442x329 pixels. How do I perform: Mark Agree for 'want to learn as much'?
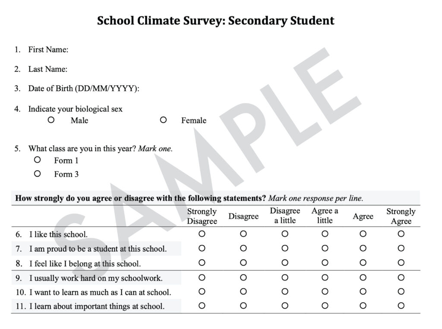363,291
